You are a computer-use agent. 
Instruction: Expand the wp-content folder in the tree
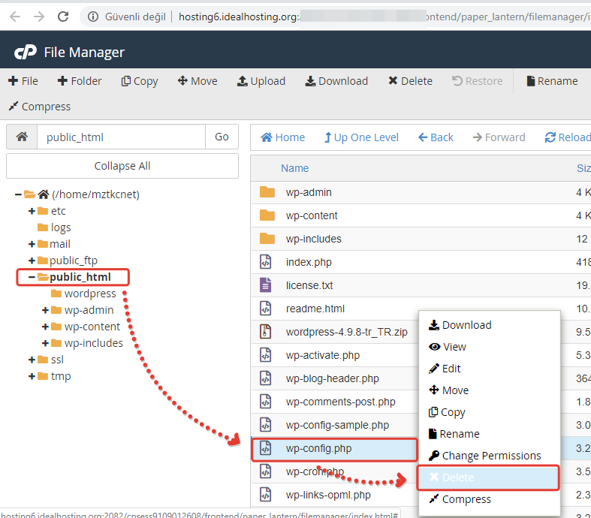tap(46, 327)
